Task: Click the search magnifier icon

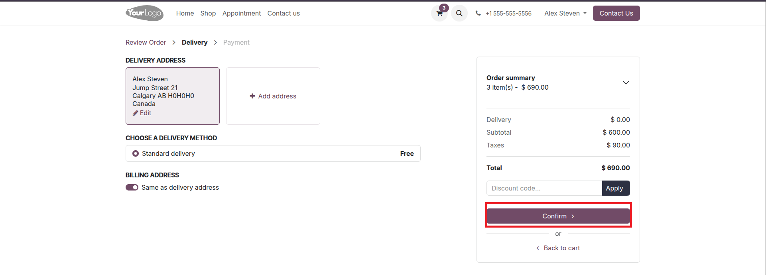Action: coord(459,14)
